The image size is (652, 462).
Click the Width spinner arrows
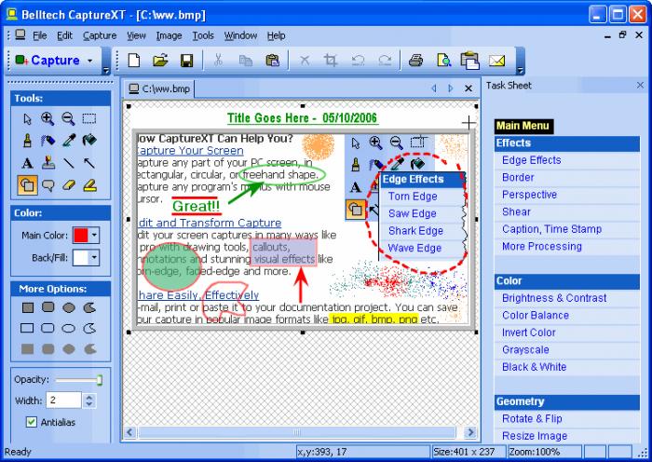(x=89, y=401)
